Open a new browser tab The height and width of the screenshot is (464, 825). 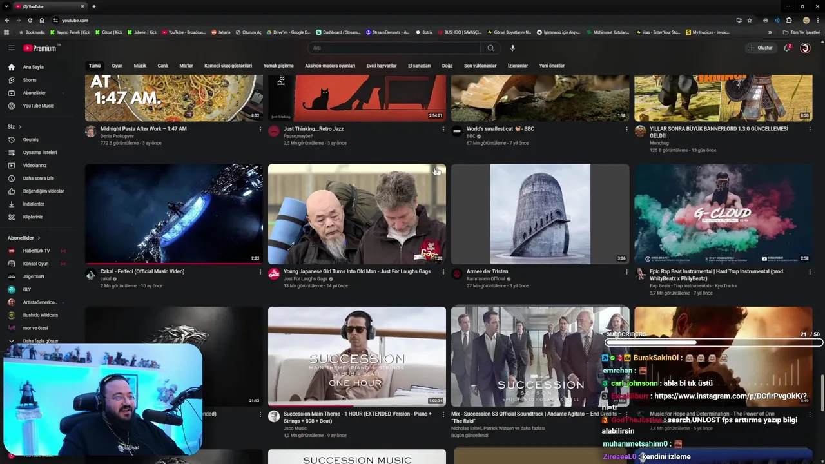coord(93,6)
